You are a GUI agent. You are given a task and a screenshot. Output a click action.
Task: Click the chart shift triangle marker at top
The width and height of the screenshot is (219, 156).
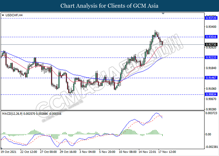(163, 13)
